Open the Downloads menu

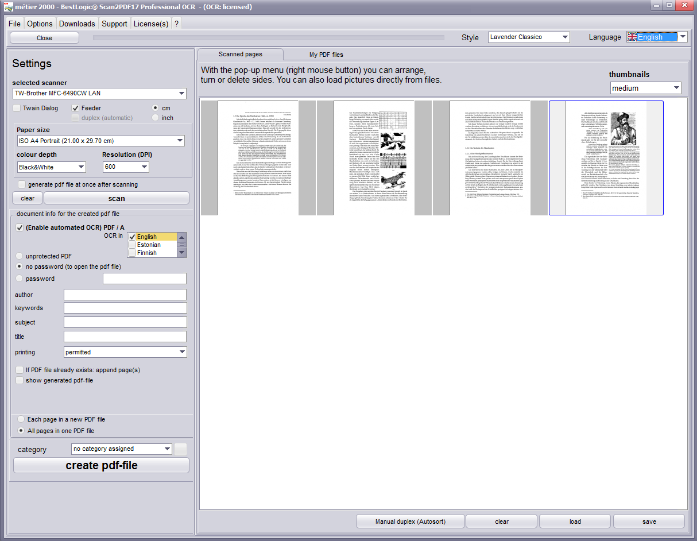[x=77, y=24]
